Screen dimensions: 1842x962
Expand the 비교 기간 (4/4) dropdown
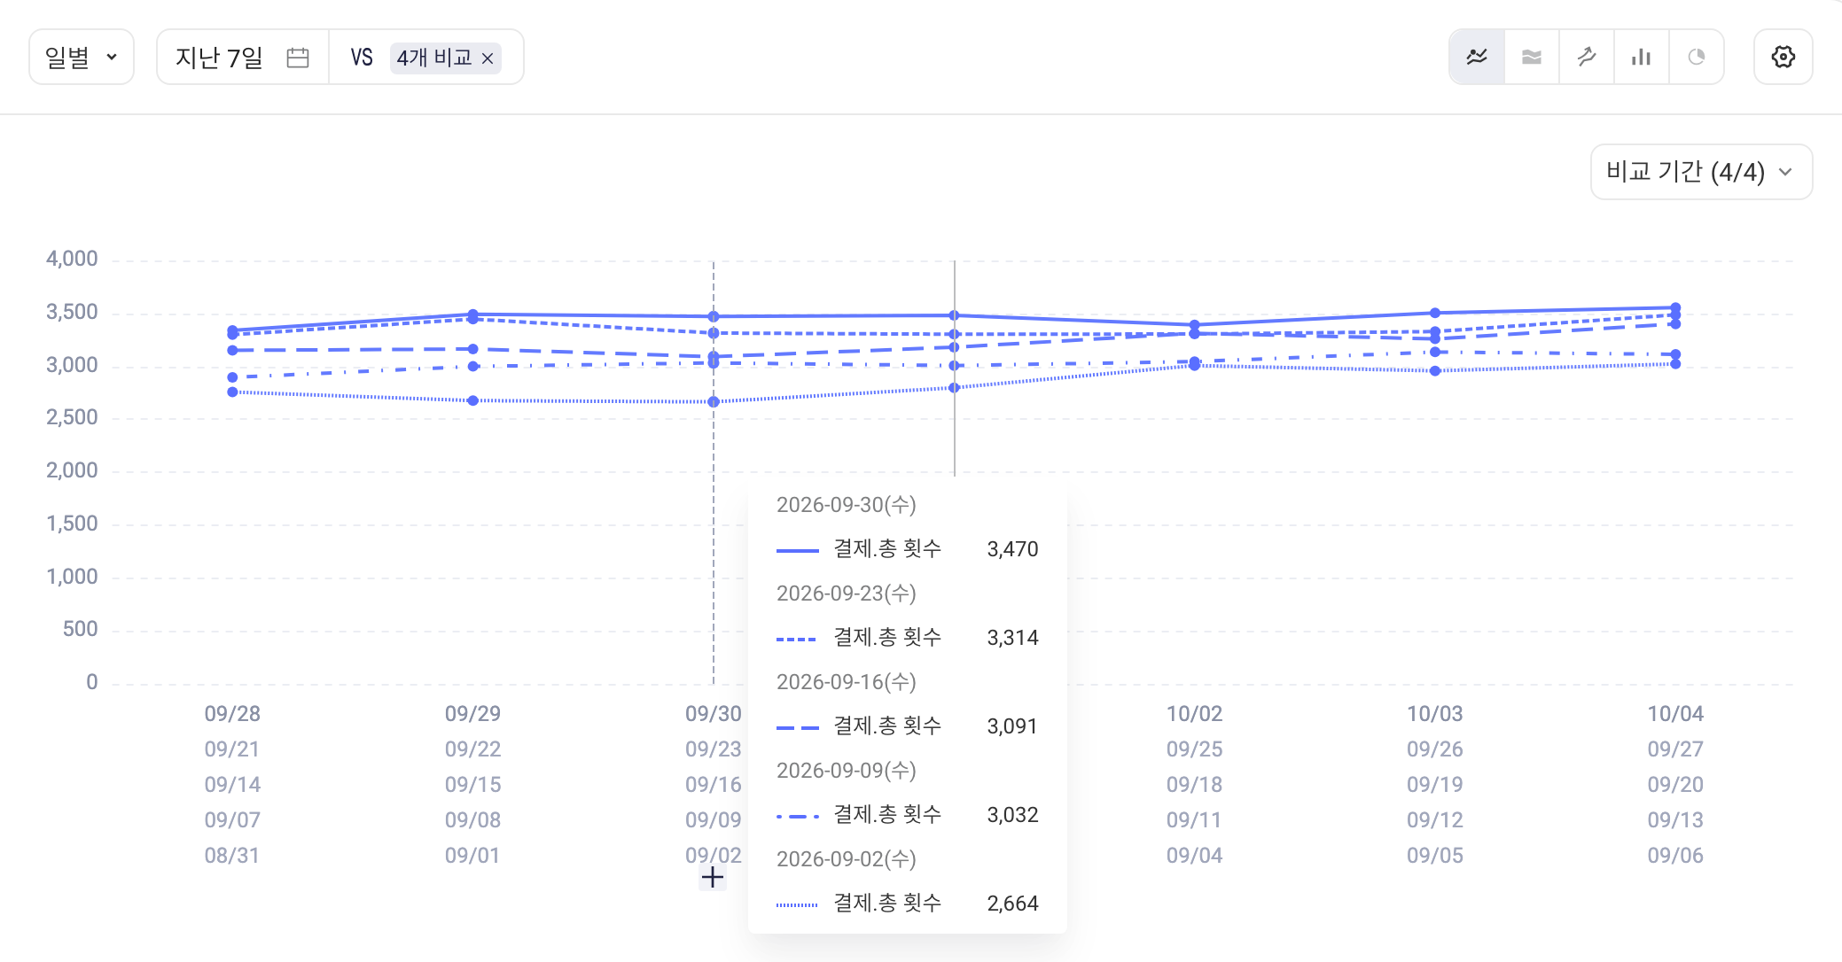tap(1701, 172)
